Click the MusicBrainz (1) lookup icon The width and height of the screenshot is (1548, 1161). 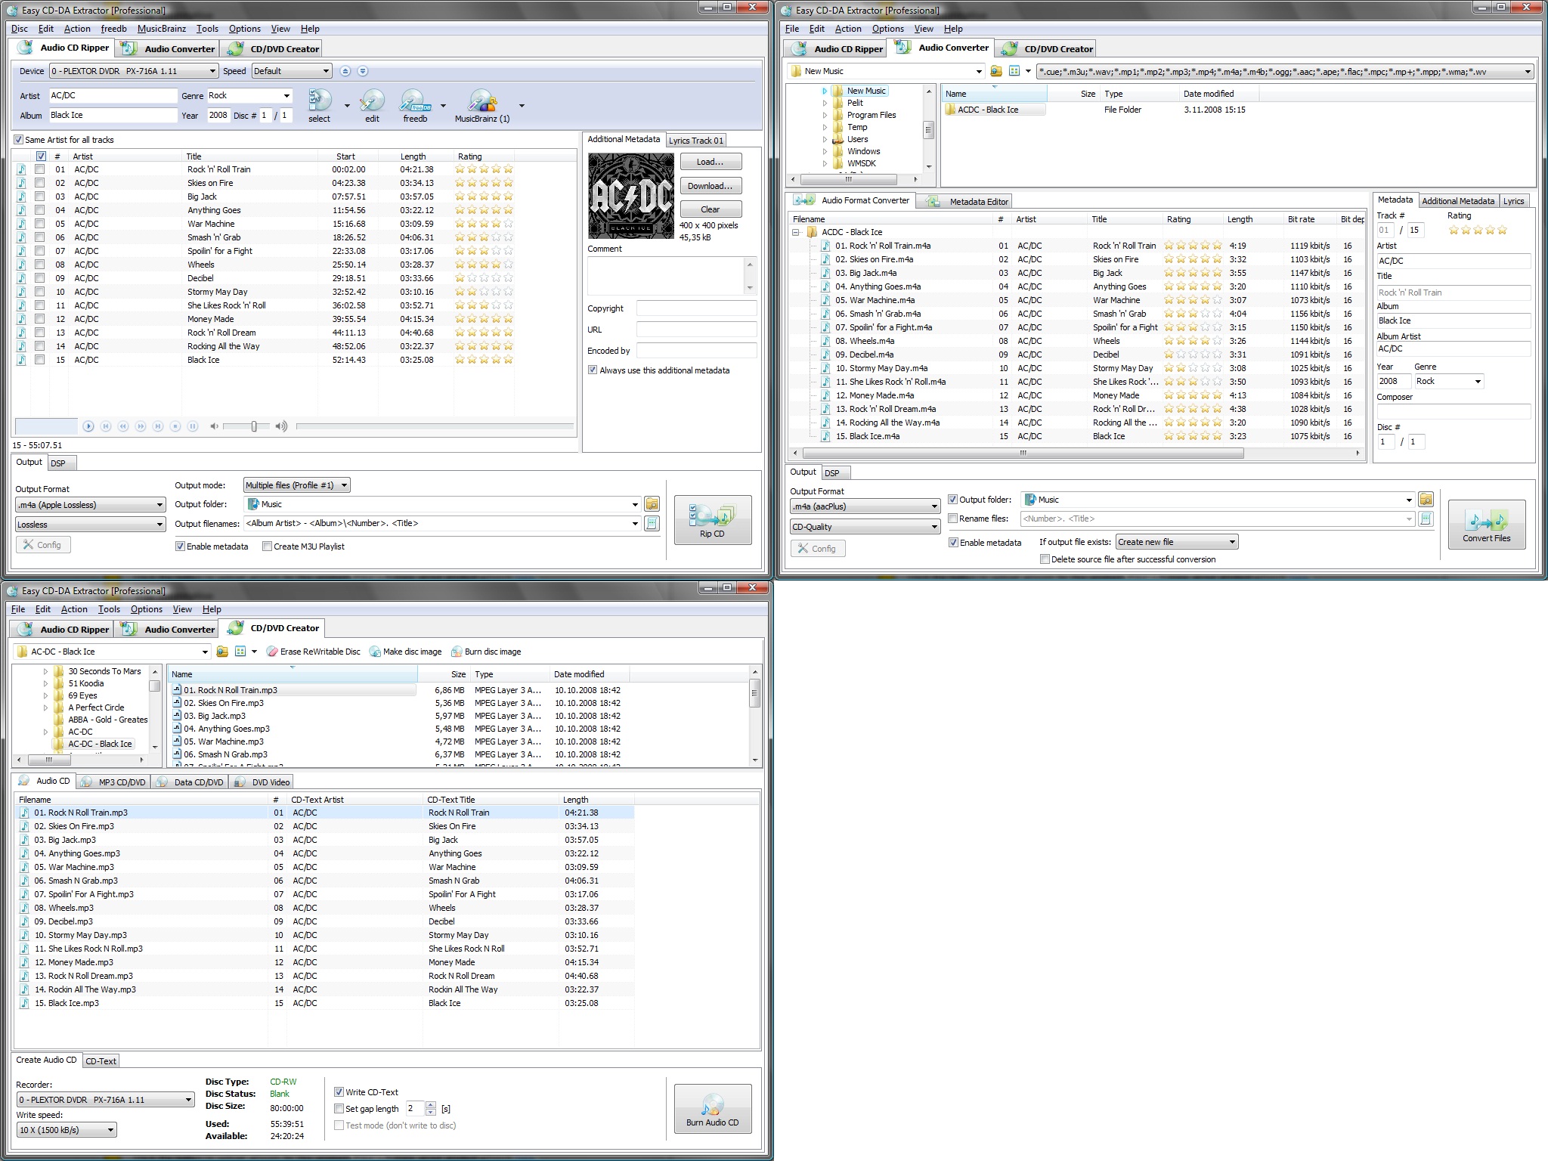click(x=482, y=101)
